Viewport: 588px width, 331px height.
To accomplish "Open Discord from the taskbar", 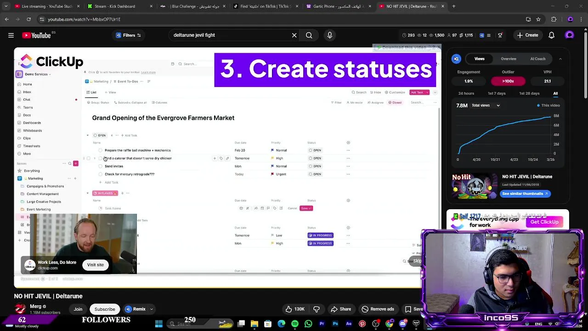I will pyautogui.click(x=402, y=324).
